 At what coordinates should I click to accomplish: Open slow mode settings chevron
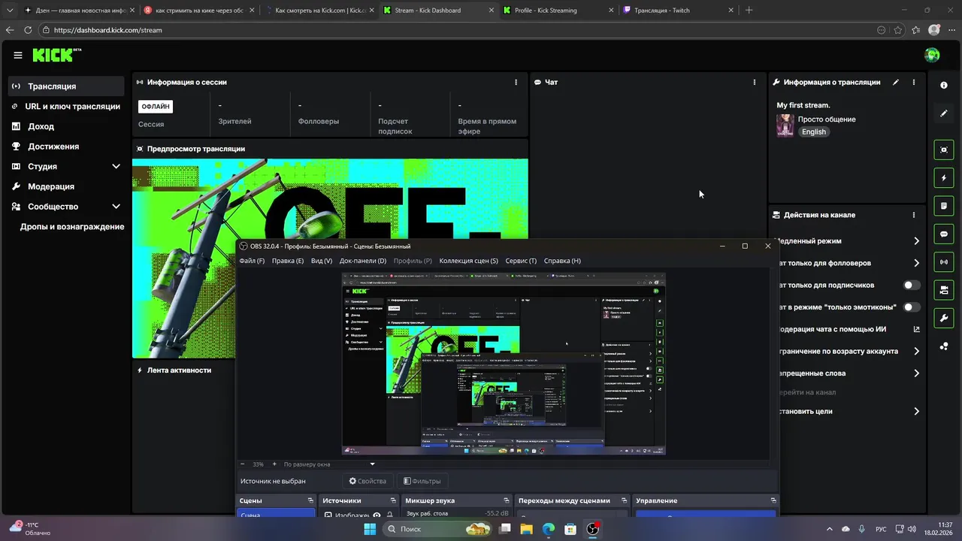tap(916, 241)
